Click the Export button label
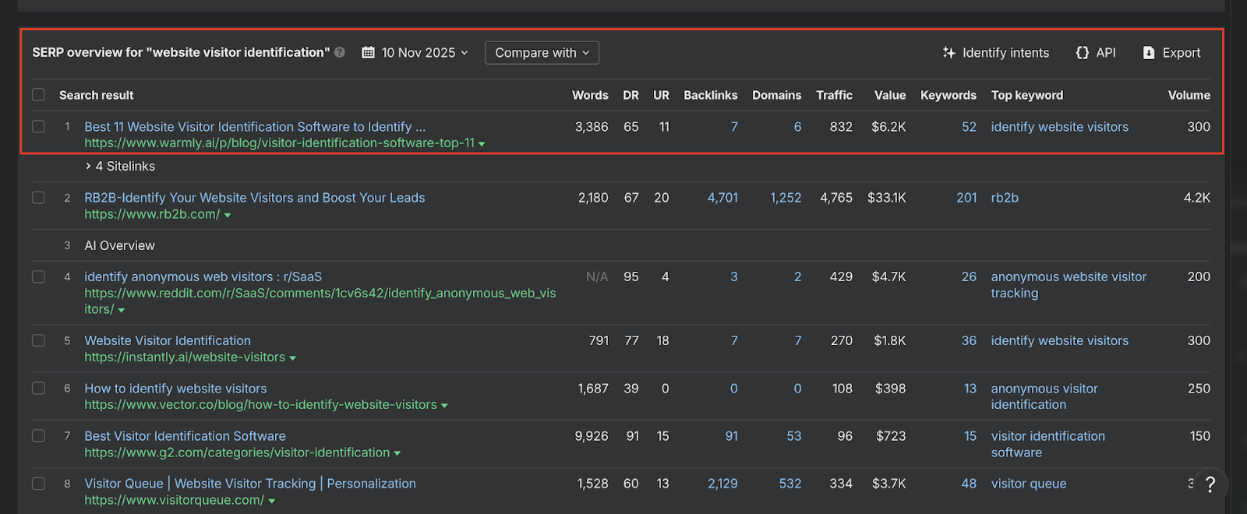 tap(1182, 53)
